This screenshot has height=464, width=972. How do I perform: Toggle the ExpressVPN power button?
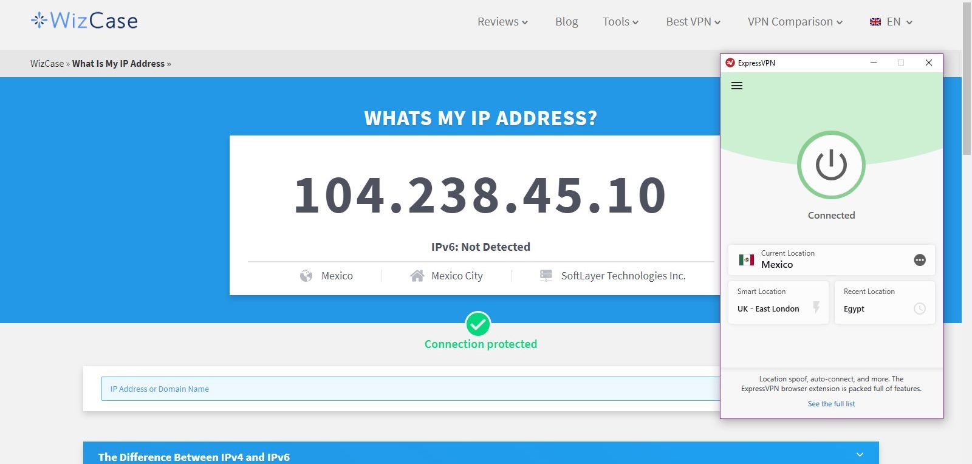click(831, 165)
